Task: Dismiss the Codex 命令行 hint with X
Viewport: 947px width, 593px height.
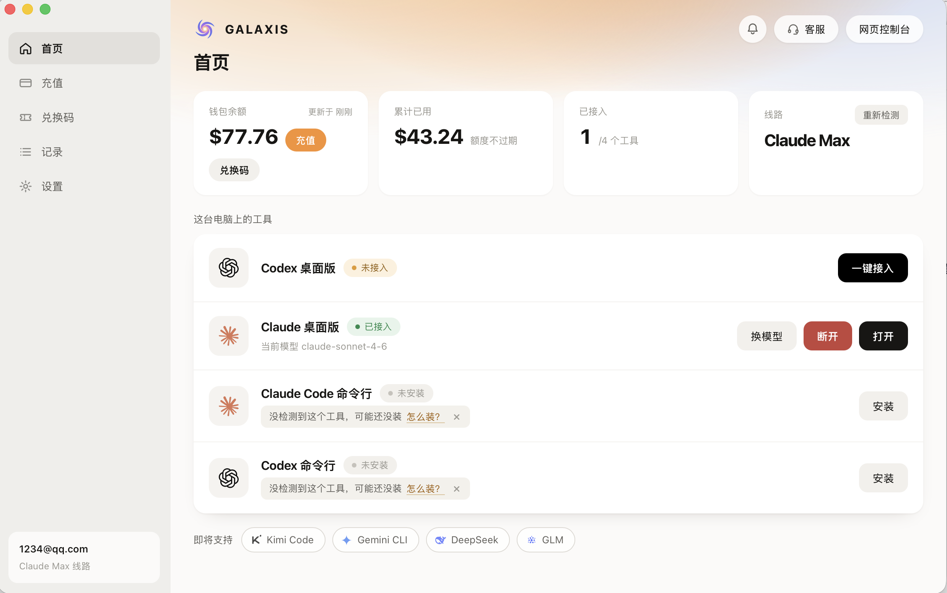Action: [456, 489]
